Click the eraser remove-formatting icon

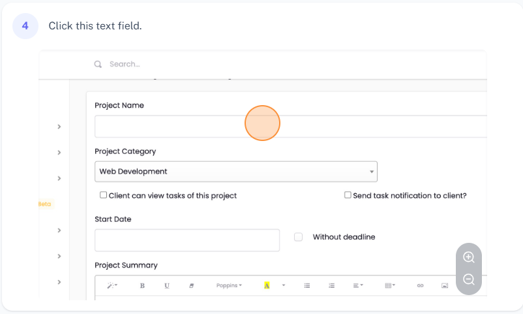(x=192, y=286)
